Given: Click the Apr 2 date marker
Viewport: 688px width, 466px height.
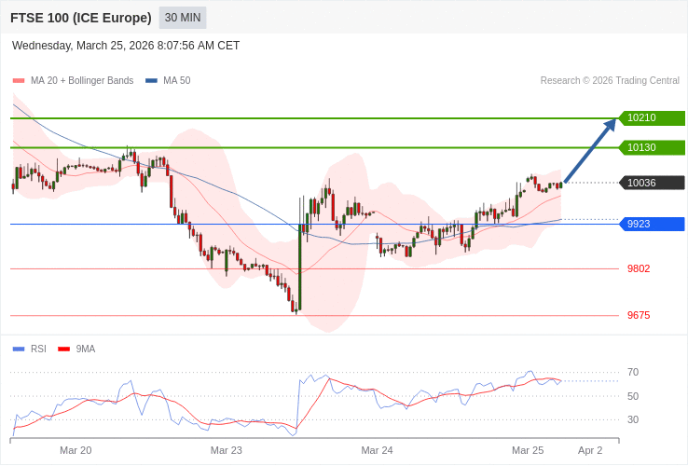Looking at the screenshot, I should coord(590,450).
